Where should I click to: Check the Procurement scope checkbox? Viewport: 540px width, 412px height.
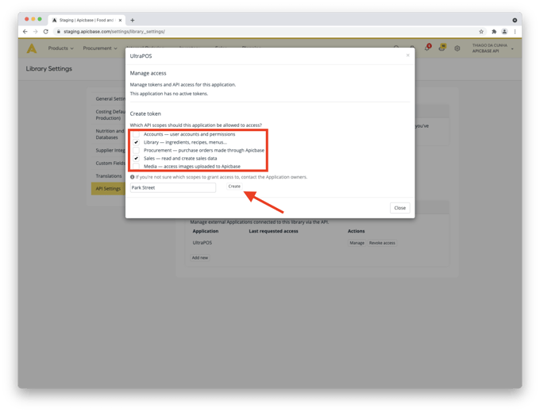click(x=137, y=150)
